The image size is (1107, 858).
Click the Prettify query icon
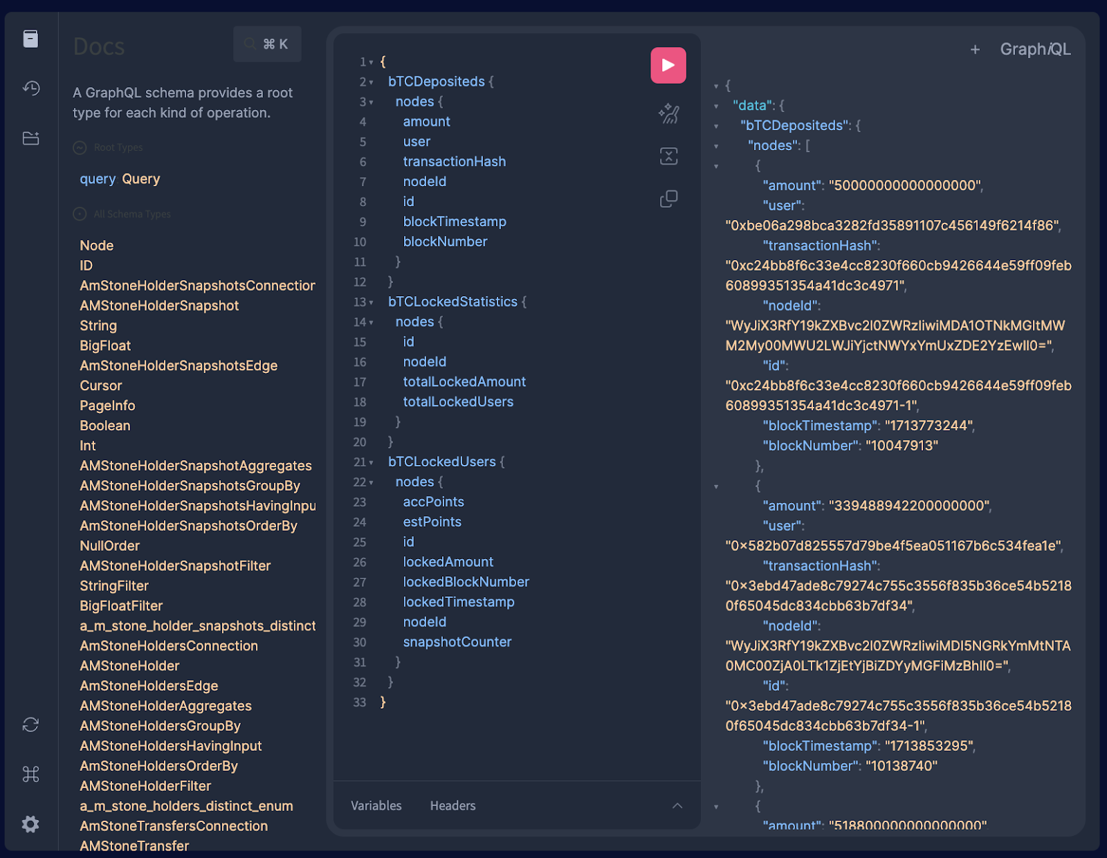click(x=668, y=113)
